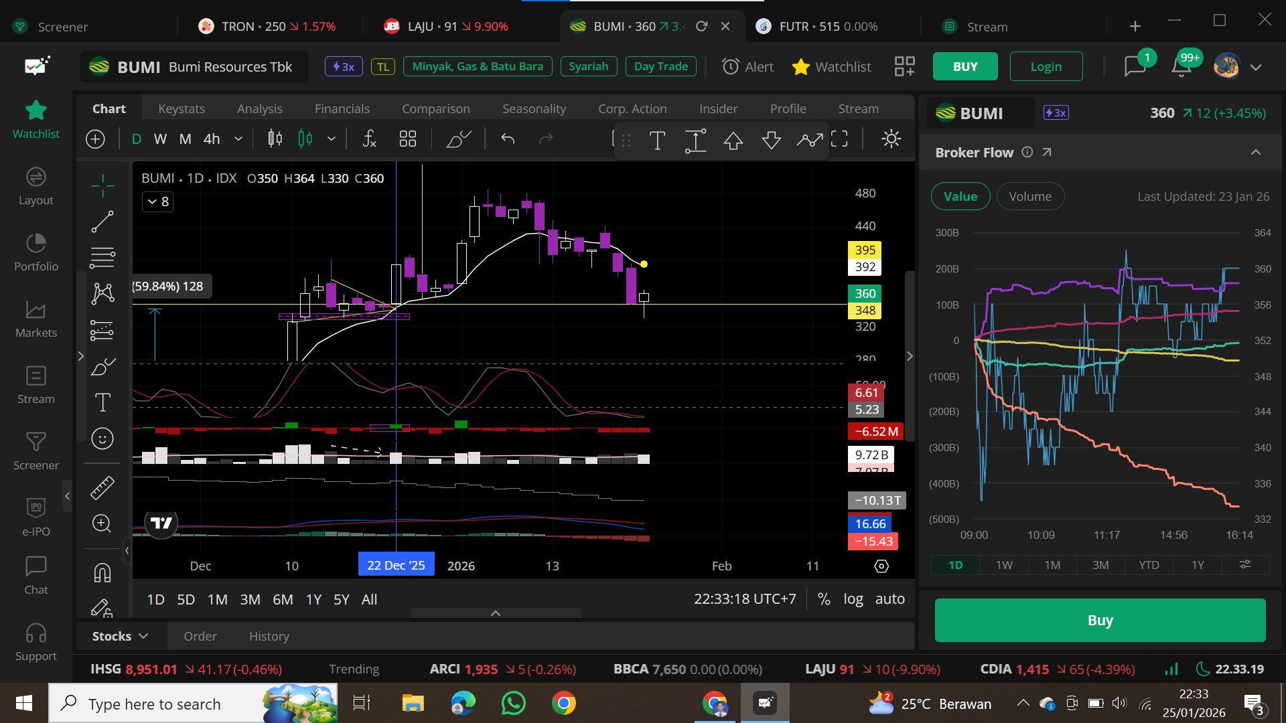Open the notifications bell icon

(x=1181, y=66)
